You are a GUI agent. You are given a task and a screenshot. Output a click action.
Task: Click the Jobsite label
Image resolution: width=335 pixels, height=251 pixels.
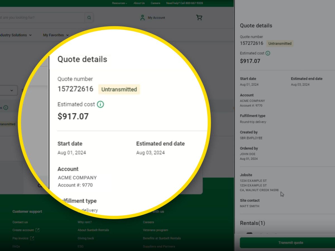click(x=246, y=175)
